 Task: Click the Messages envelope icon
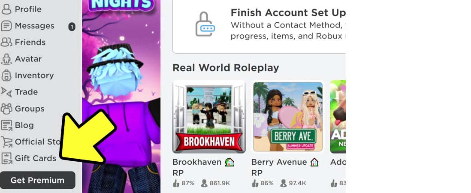point(6,26)
